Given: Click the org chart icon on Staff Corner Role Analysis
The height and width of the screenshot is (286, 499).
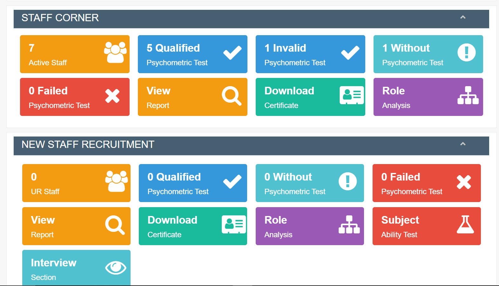Looking at the screenshot, I should [x=468, y=95].
